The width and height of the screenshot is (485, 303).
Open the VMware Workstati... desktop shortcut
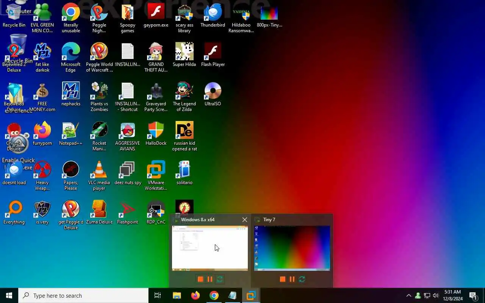tap(156, 176)
